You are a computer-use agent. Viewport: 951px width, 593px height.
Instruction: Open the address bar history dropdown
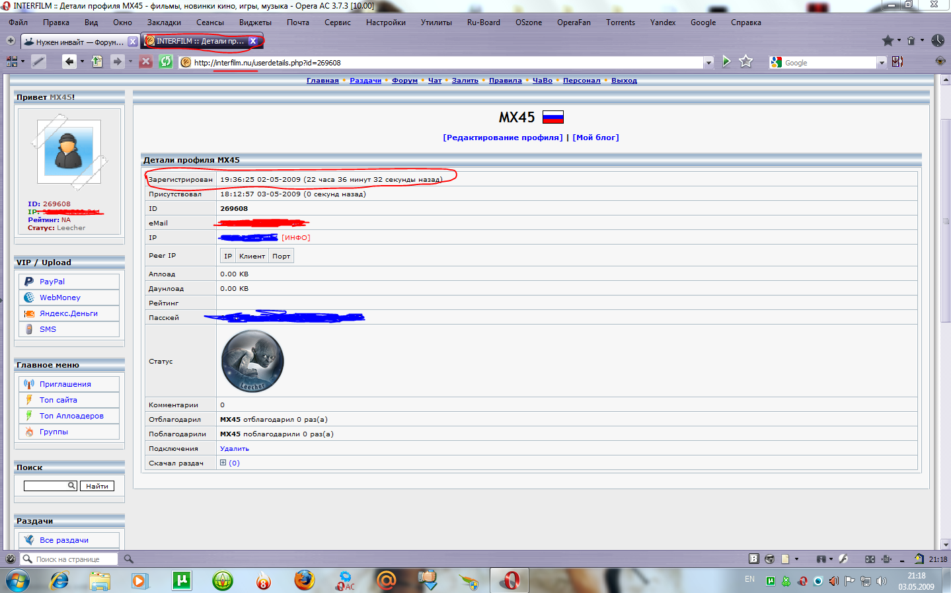click(708, 63)
